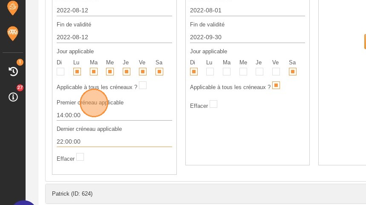
Task: Click the 'Jour applicable' label in right card
Action: pyautogui.click(x=208, y=52)
